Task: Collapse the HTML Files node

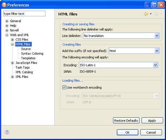Action: tap(12, 44)
